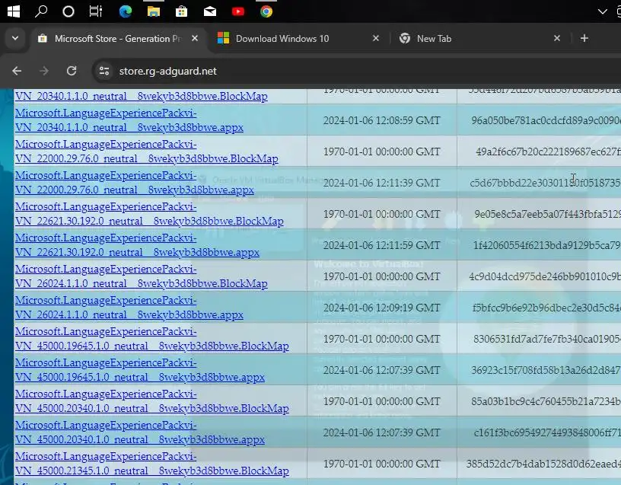This screenshot has width=621, height=485.
Task: Reload the current page
Action: click(x=72, y=72)
